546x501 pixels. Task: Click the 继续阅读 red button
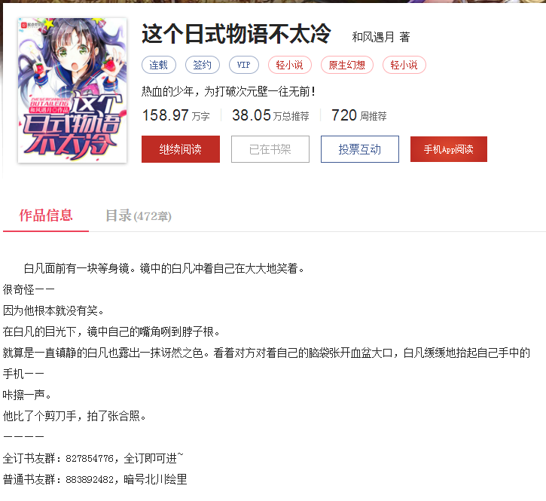coord(181,149)
